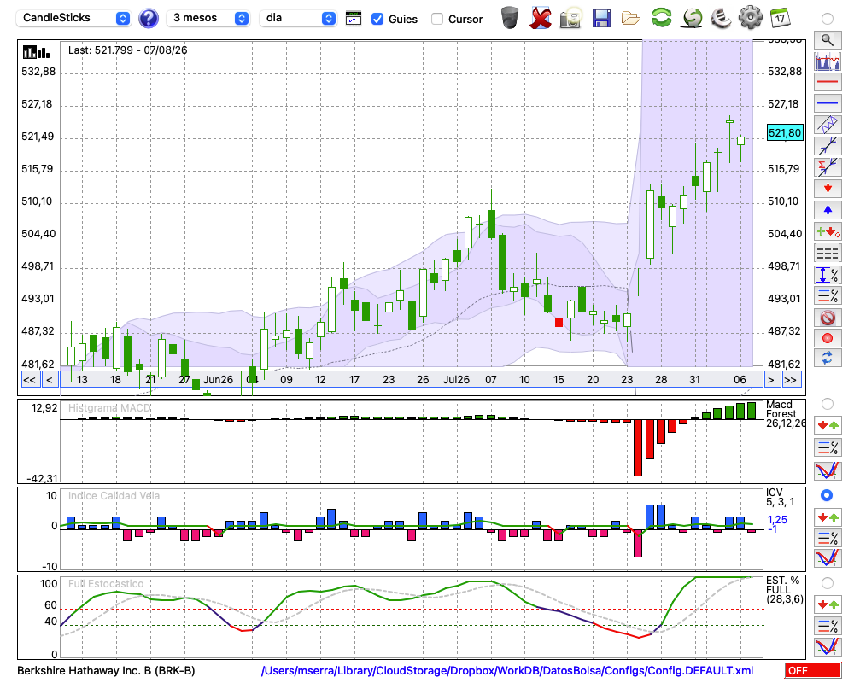Jump to start with << button

[x=29, y=380]
